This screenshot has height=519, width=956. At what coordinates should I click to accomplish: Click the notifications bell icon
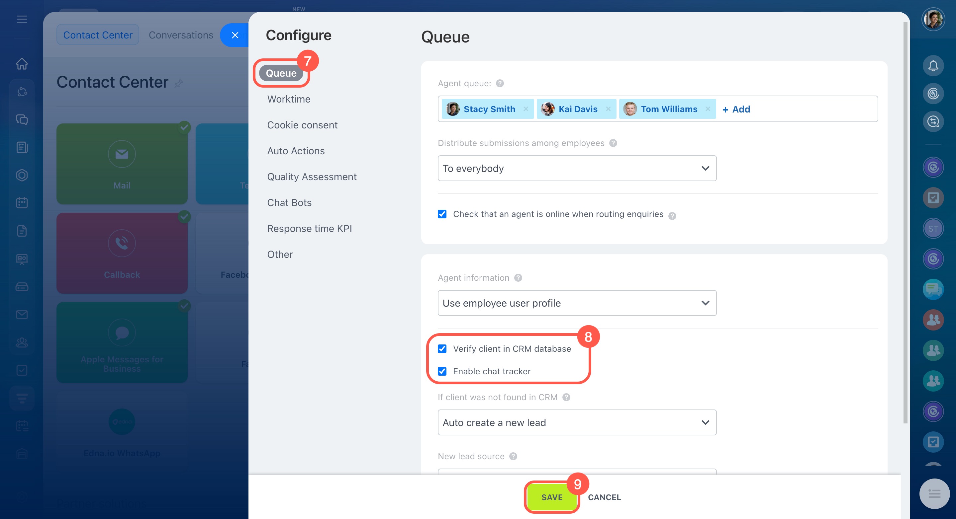pos(933,66)
